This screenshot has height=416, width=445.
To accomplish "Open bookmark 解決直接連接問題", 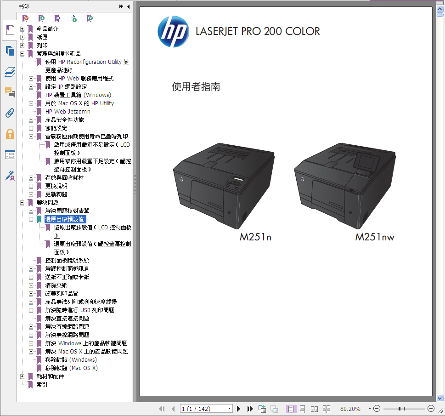I will (67, 319).
